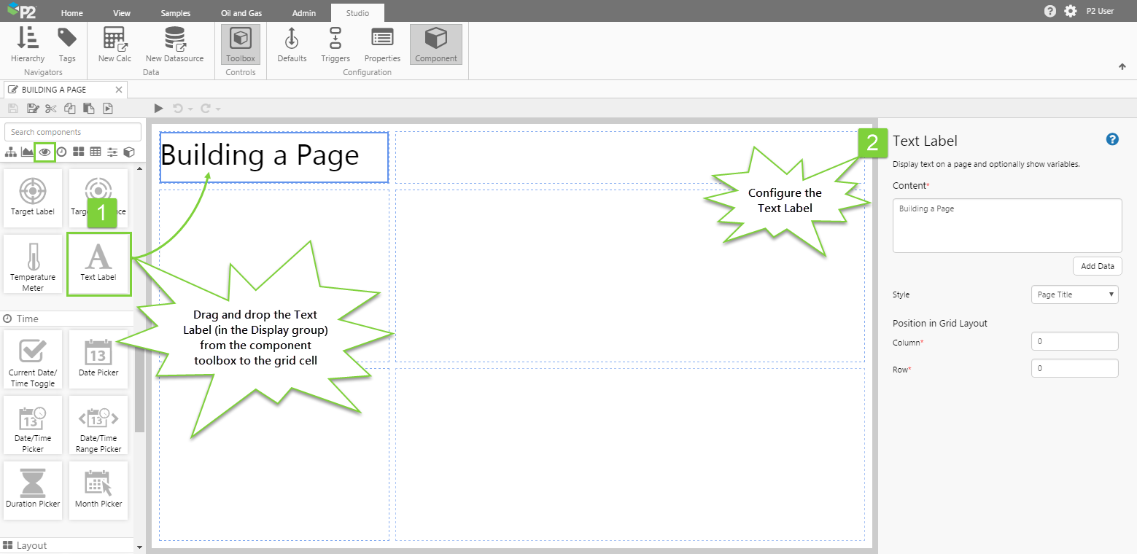
Task: Collapse the ribbon with the up arrow
Action: pyautogui.click(x=1122, y=67)
